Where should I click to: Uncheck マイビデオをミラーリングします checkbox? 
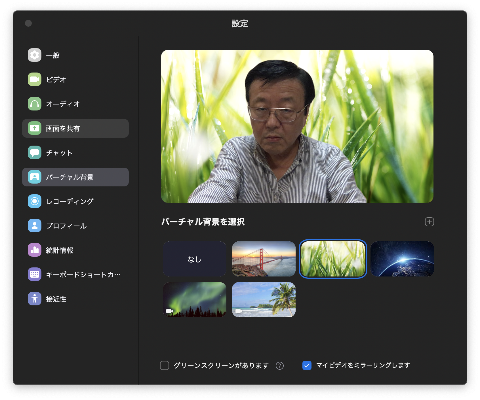307,365
